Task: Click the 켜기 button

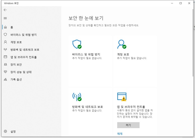Action: pyautogui.click(x=128, y=125)
